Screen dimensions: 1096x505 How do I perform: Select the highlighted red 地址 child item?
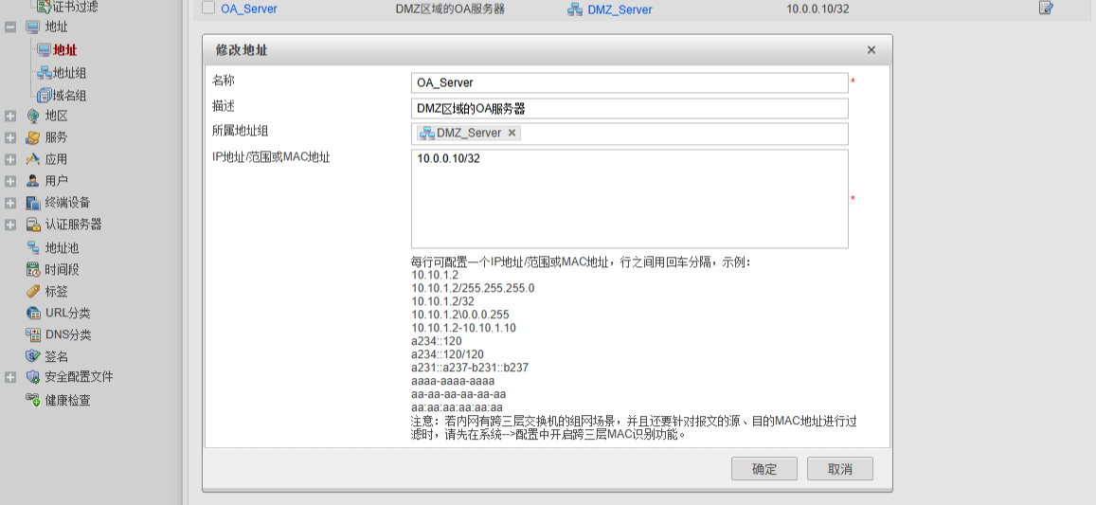click(65, 49)
